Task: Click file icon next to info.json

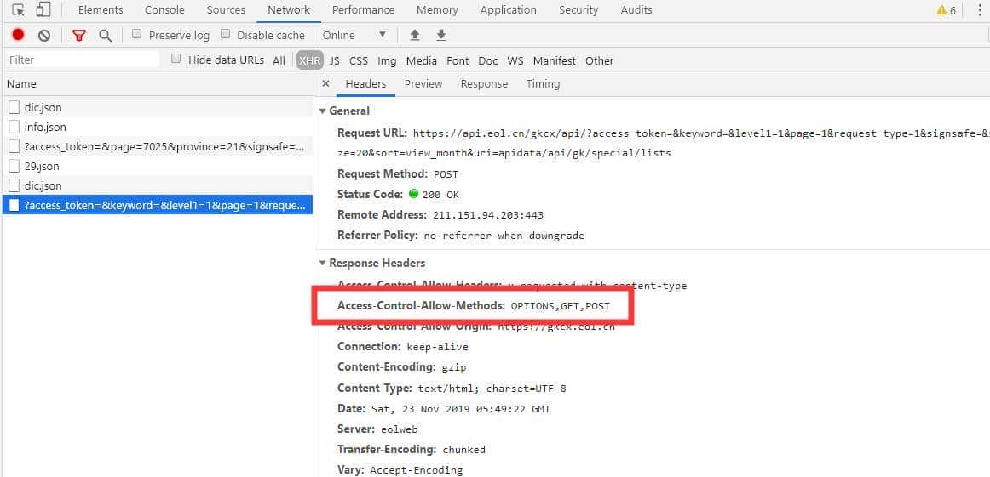Action: click(14, 128)
